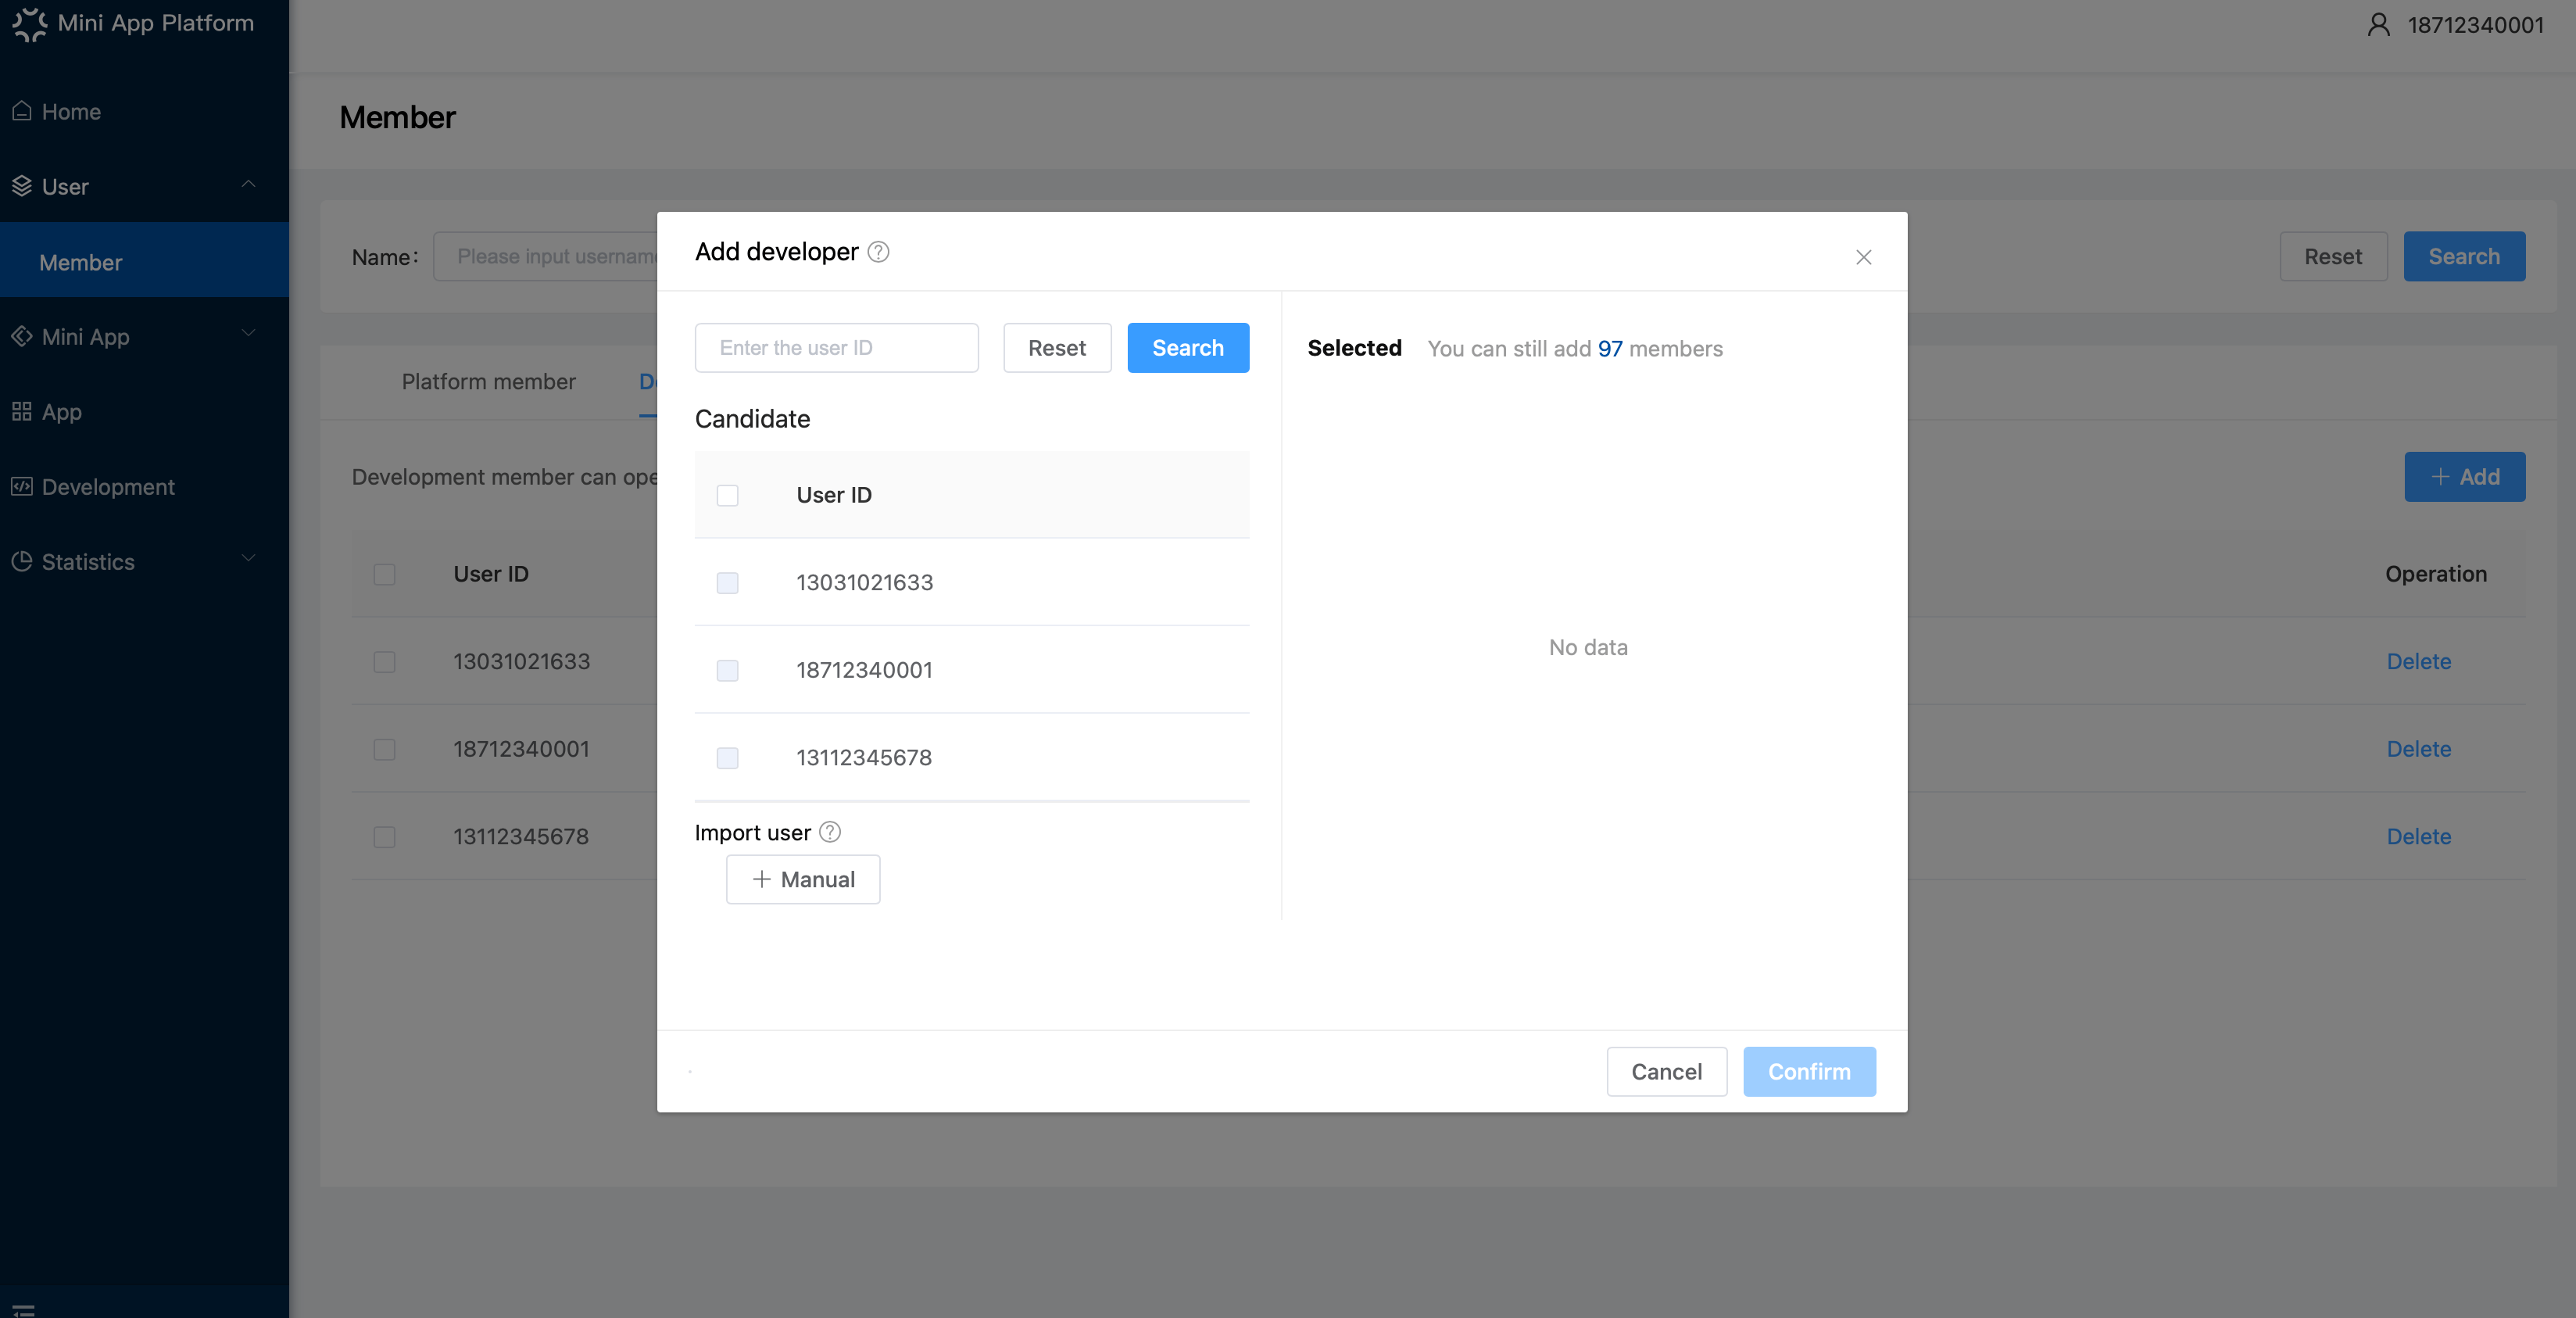Image resolution: width=2576 pixels, height=1318 pixels.
Task: Confirm adding the developers
Action: [1810, 1072]
